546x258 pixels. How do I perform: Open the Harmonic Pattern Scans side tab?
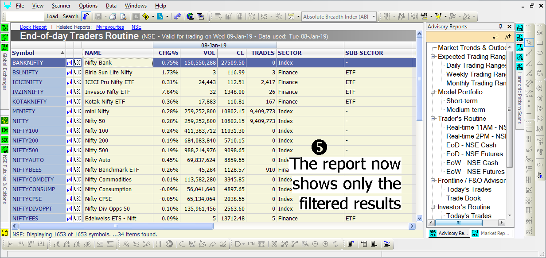520,98
